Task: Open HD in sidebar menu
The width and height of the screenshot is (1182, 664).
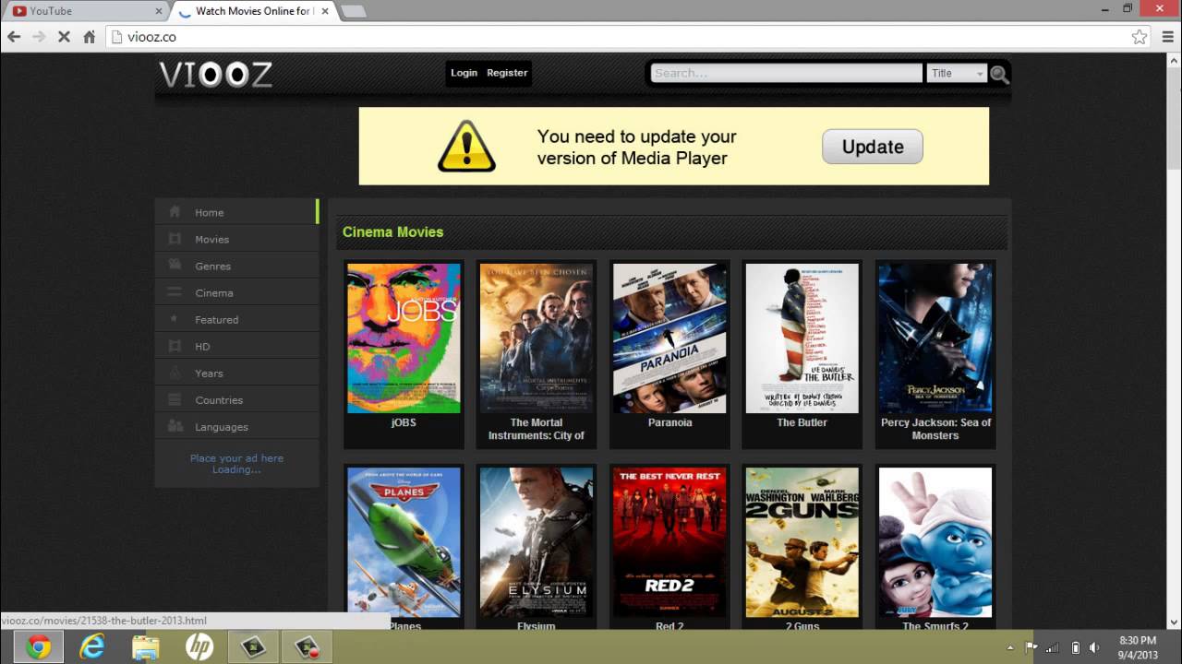Action: click(236, 346)
